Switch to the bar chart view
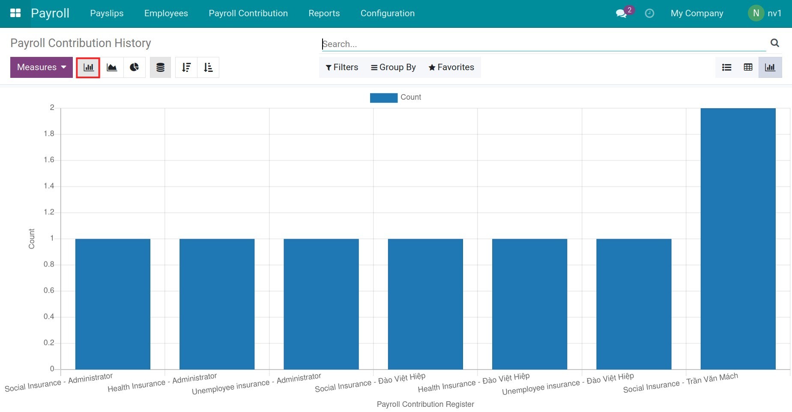792x412 pixels. coord(88,67)
